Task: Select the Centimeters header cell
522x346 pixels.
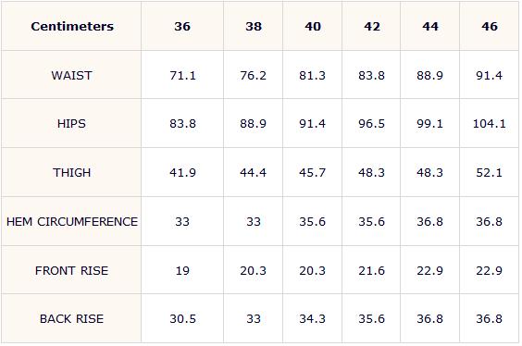Action: (72, 26)
